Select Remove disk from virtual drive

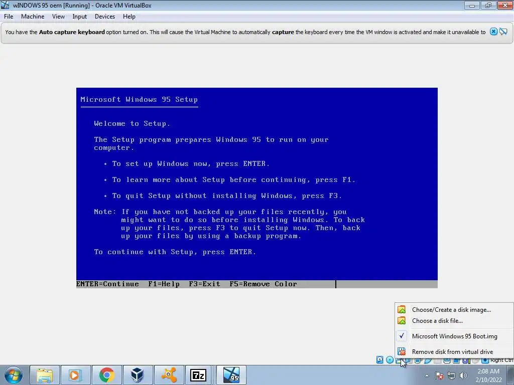[454, 351]
